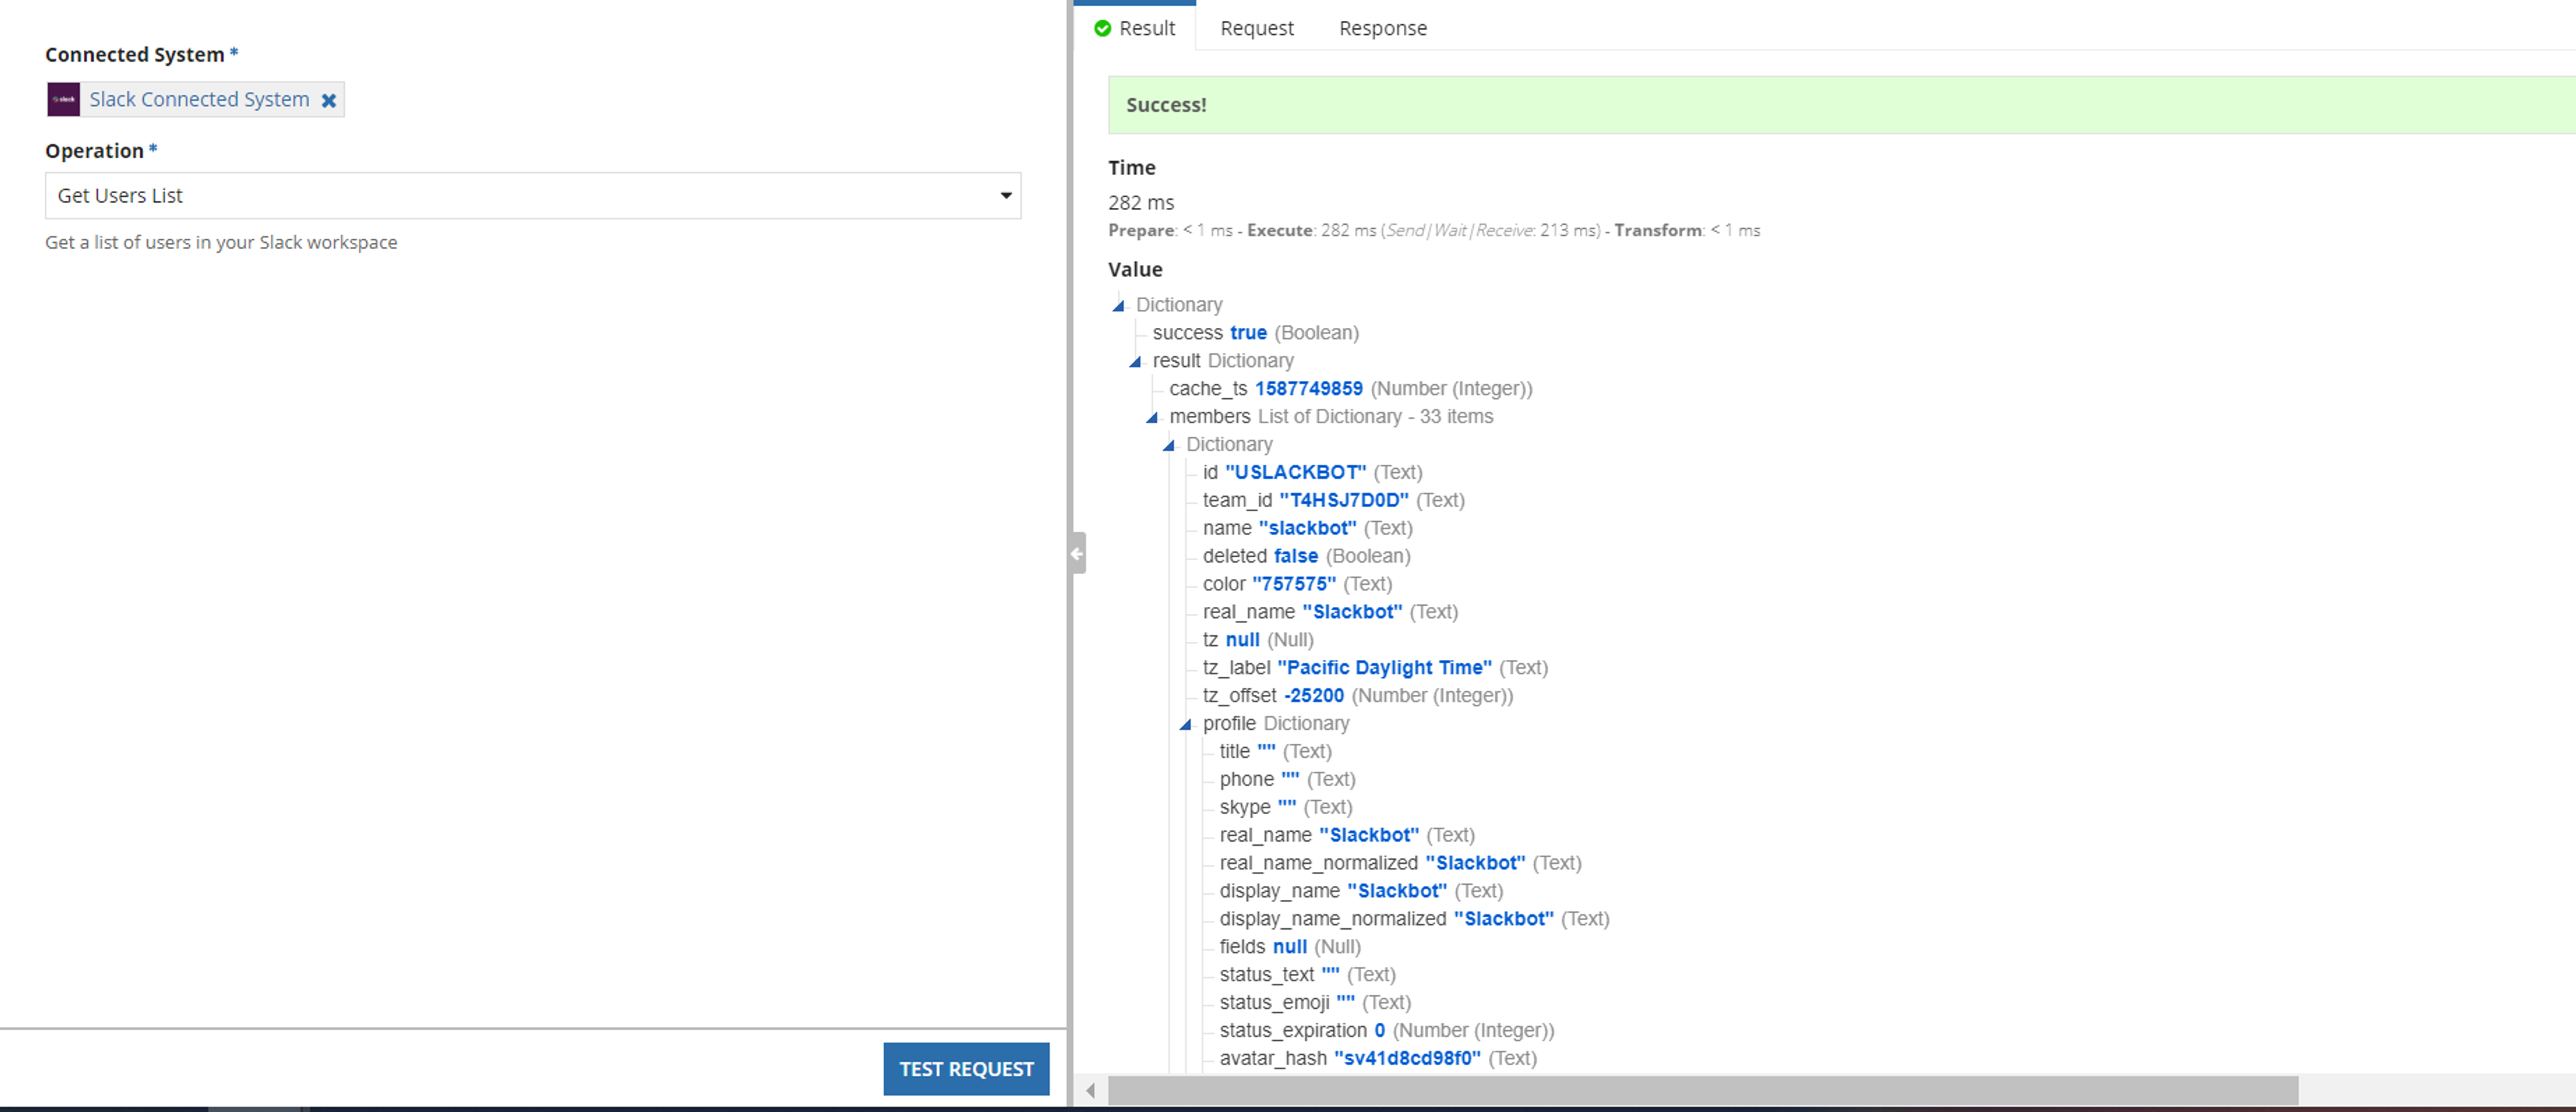The height and width of the screenshot is (1112, 2576).
Task: Click the Operation field label
Action: tap(94, 151)
